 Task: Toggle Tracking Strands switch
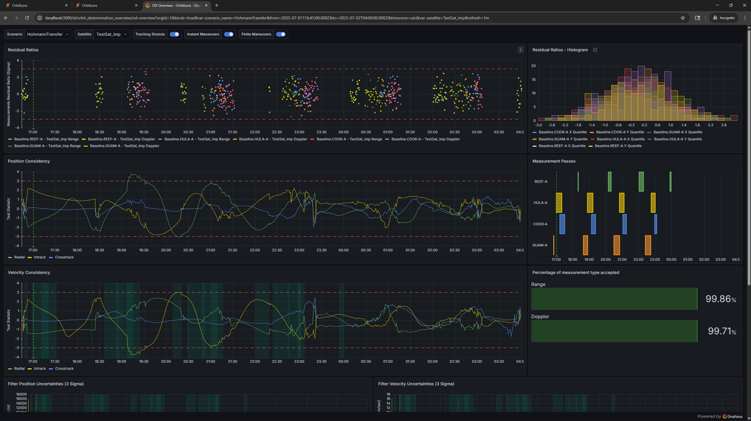(175, 34)
